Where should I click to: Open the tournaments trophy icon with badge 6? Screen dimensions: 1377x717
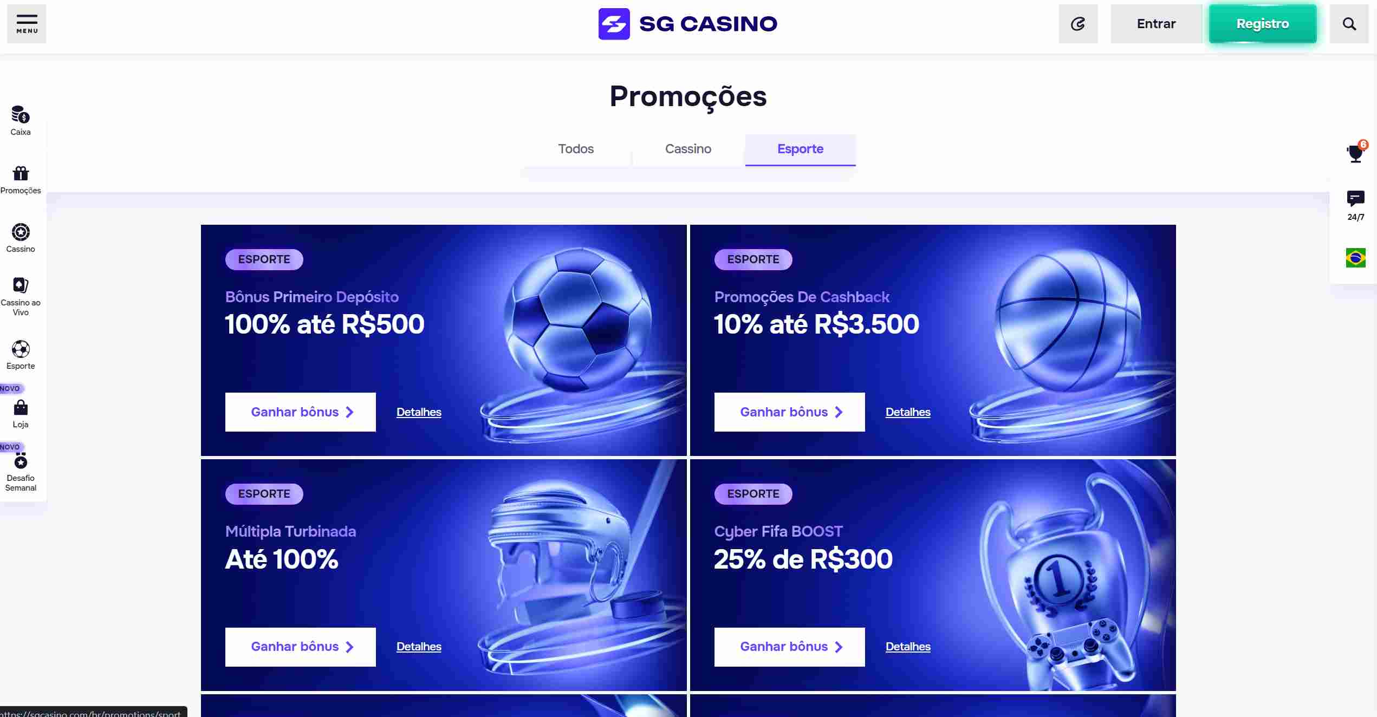point(1355,153)
